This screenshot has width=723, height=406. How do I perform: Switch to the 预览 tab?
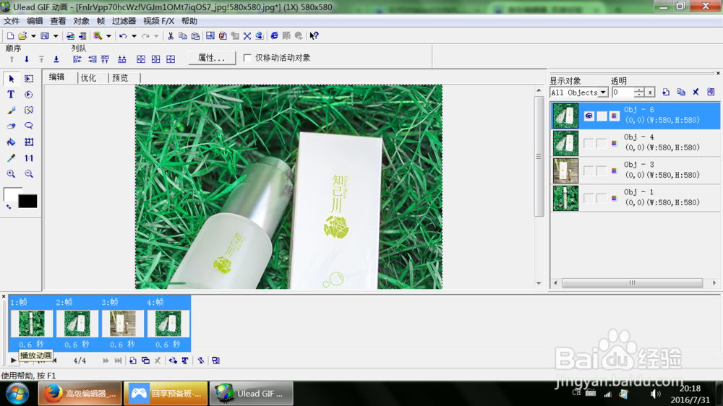click(120, 78)
